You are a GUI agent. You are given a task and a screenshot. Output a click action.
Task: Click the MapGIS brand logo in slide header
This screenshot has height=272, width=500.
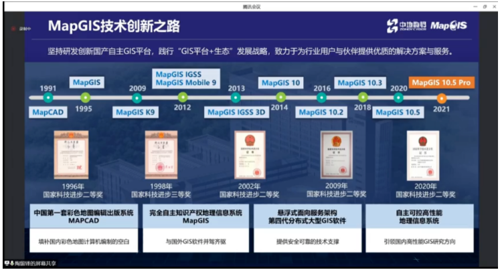pyautogui.click(x=448, y=26)
